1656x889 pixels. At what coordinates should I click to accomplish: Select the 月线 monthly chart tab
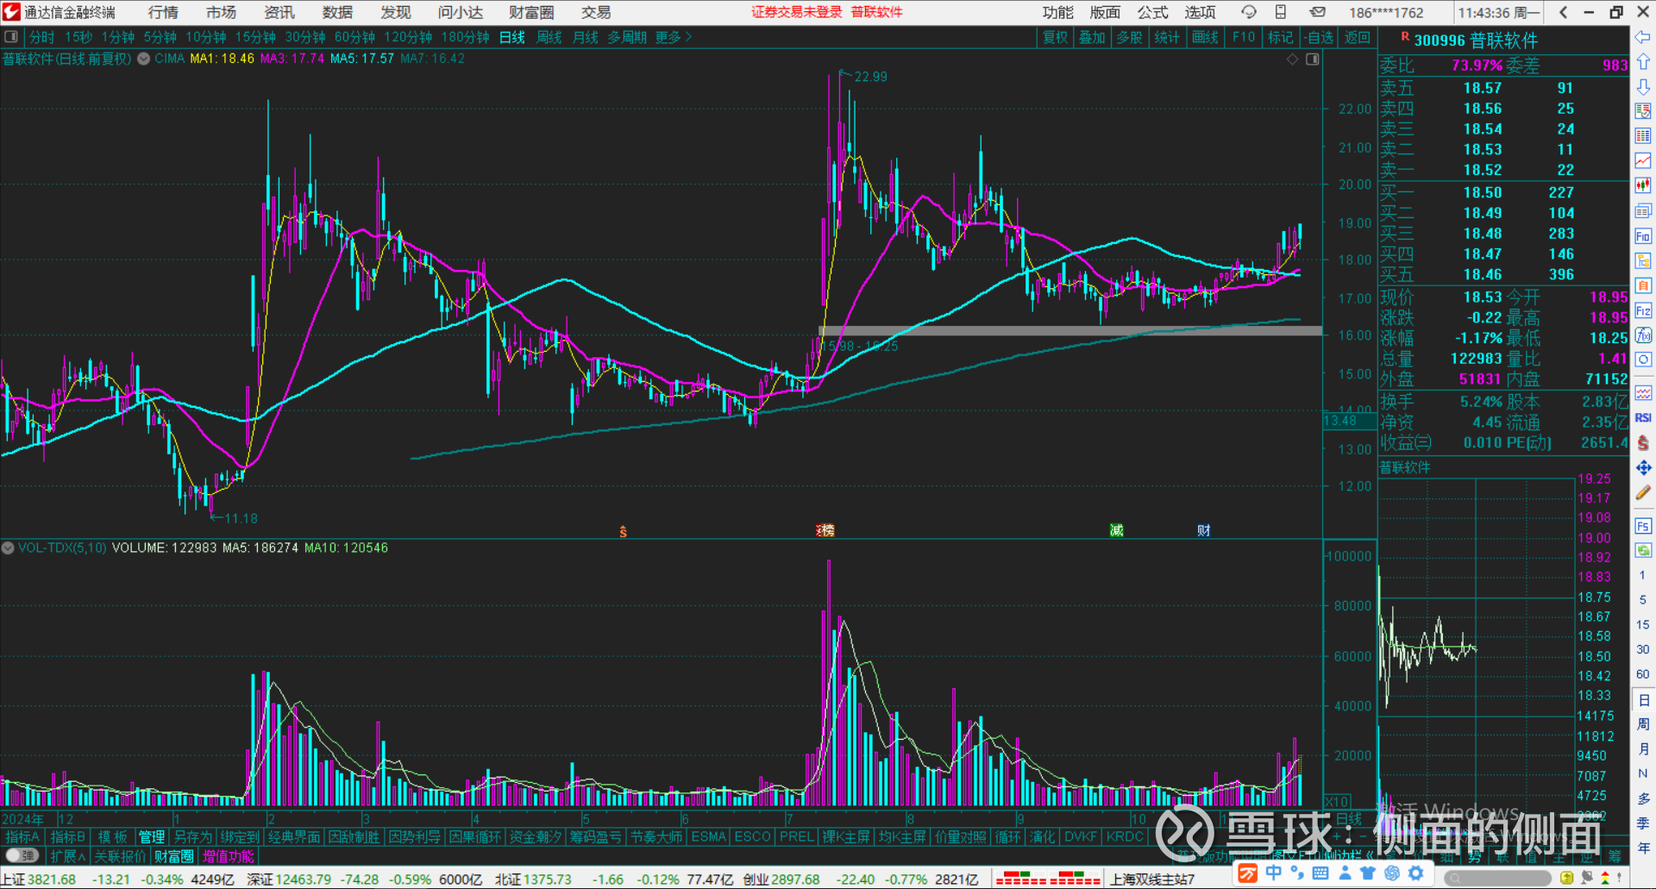(585, 37)
